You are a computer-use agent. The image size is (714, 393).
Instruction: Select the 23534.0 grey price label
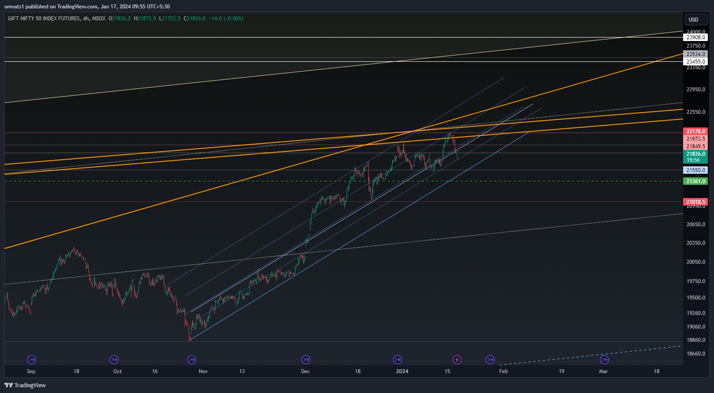pyautogui.click(x=696, y=54)
